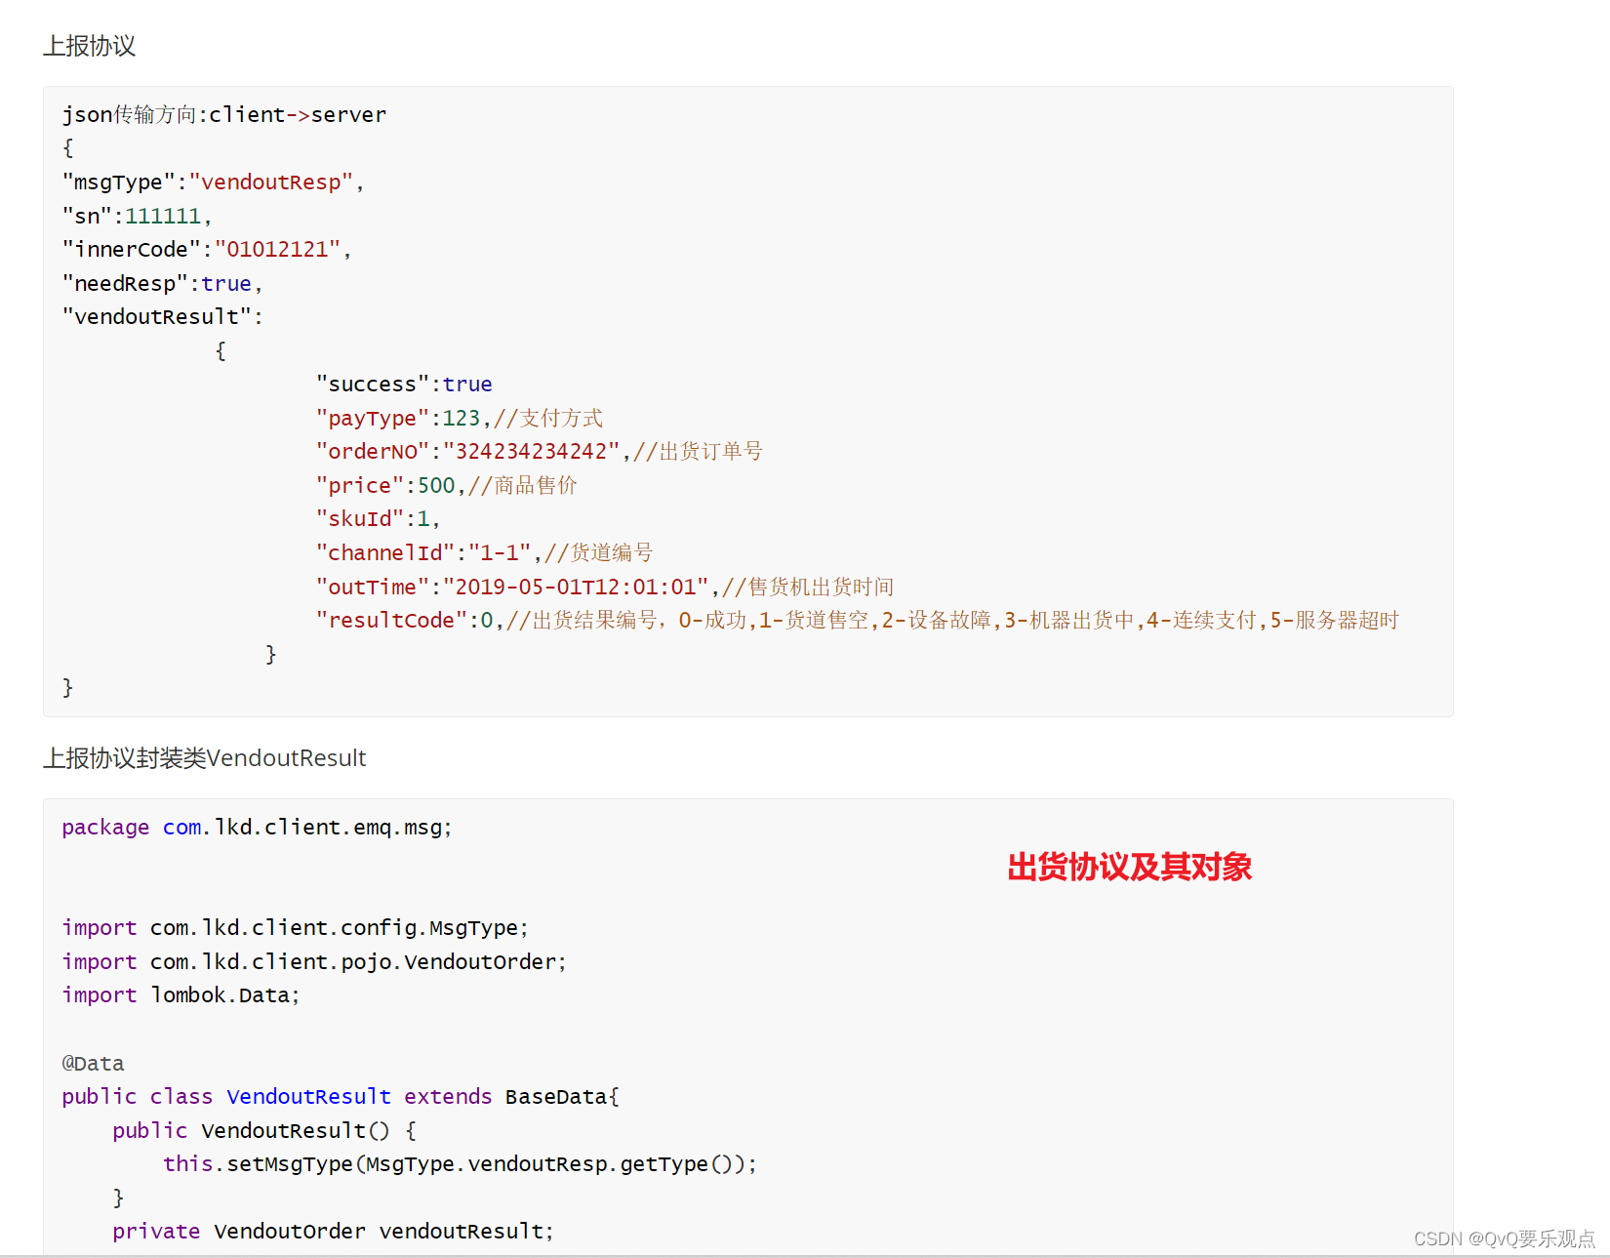Image resolution: width=1610 pixels, height=1258 pixels.
Task: Click the private VendoutOrder vendoutResult field
Action: [333, 1232]
